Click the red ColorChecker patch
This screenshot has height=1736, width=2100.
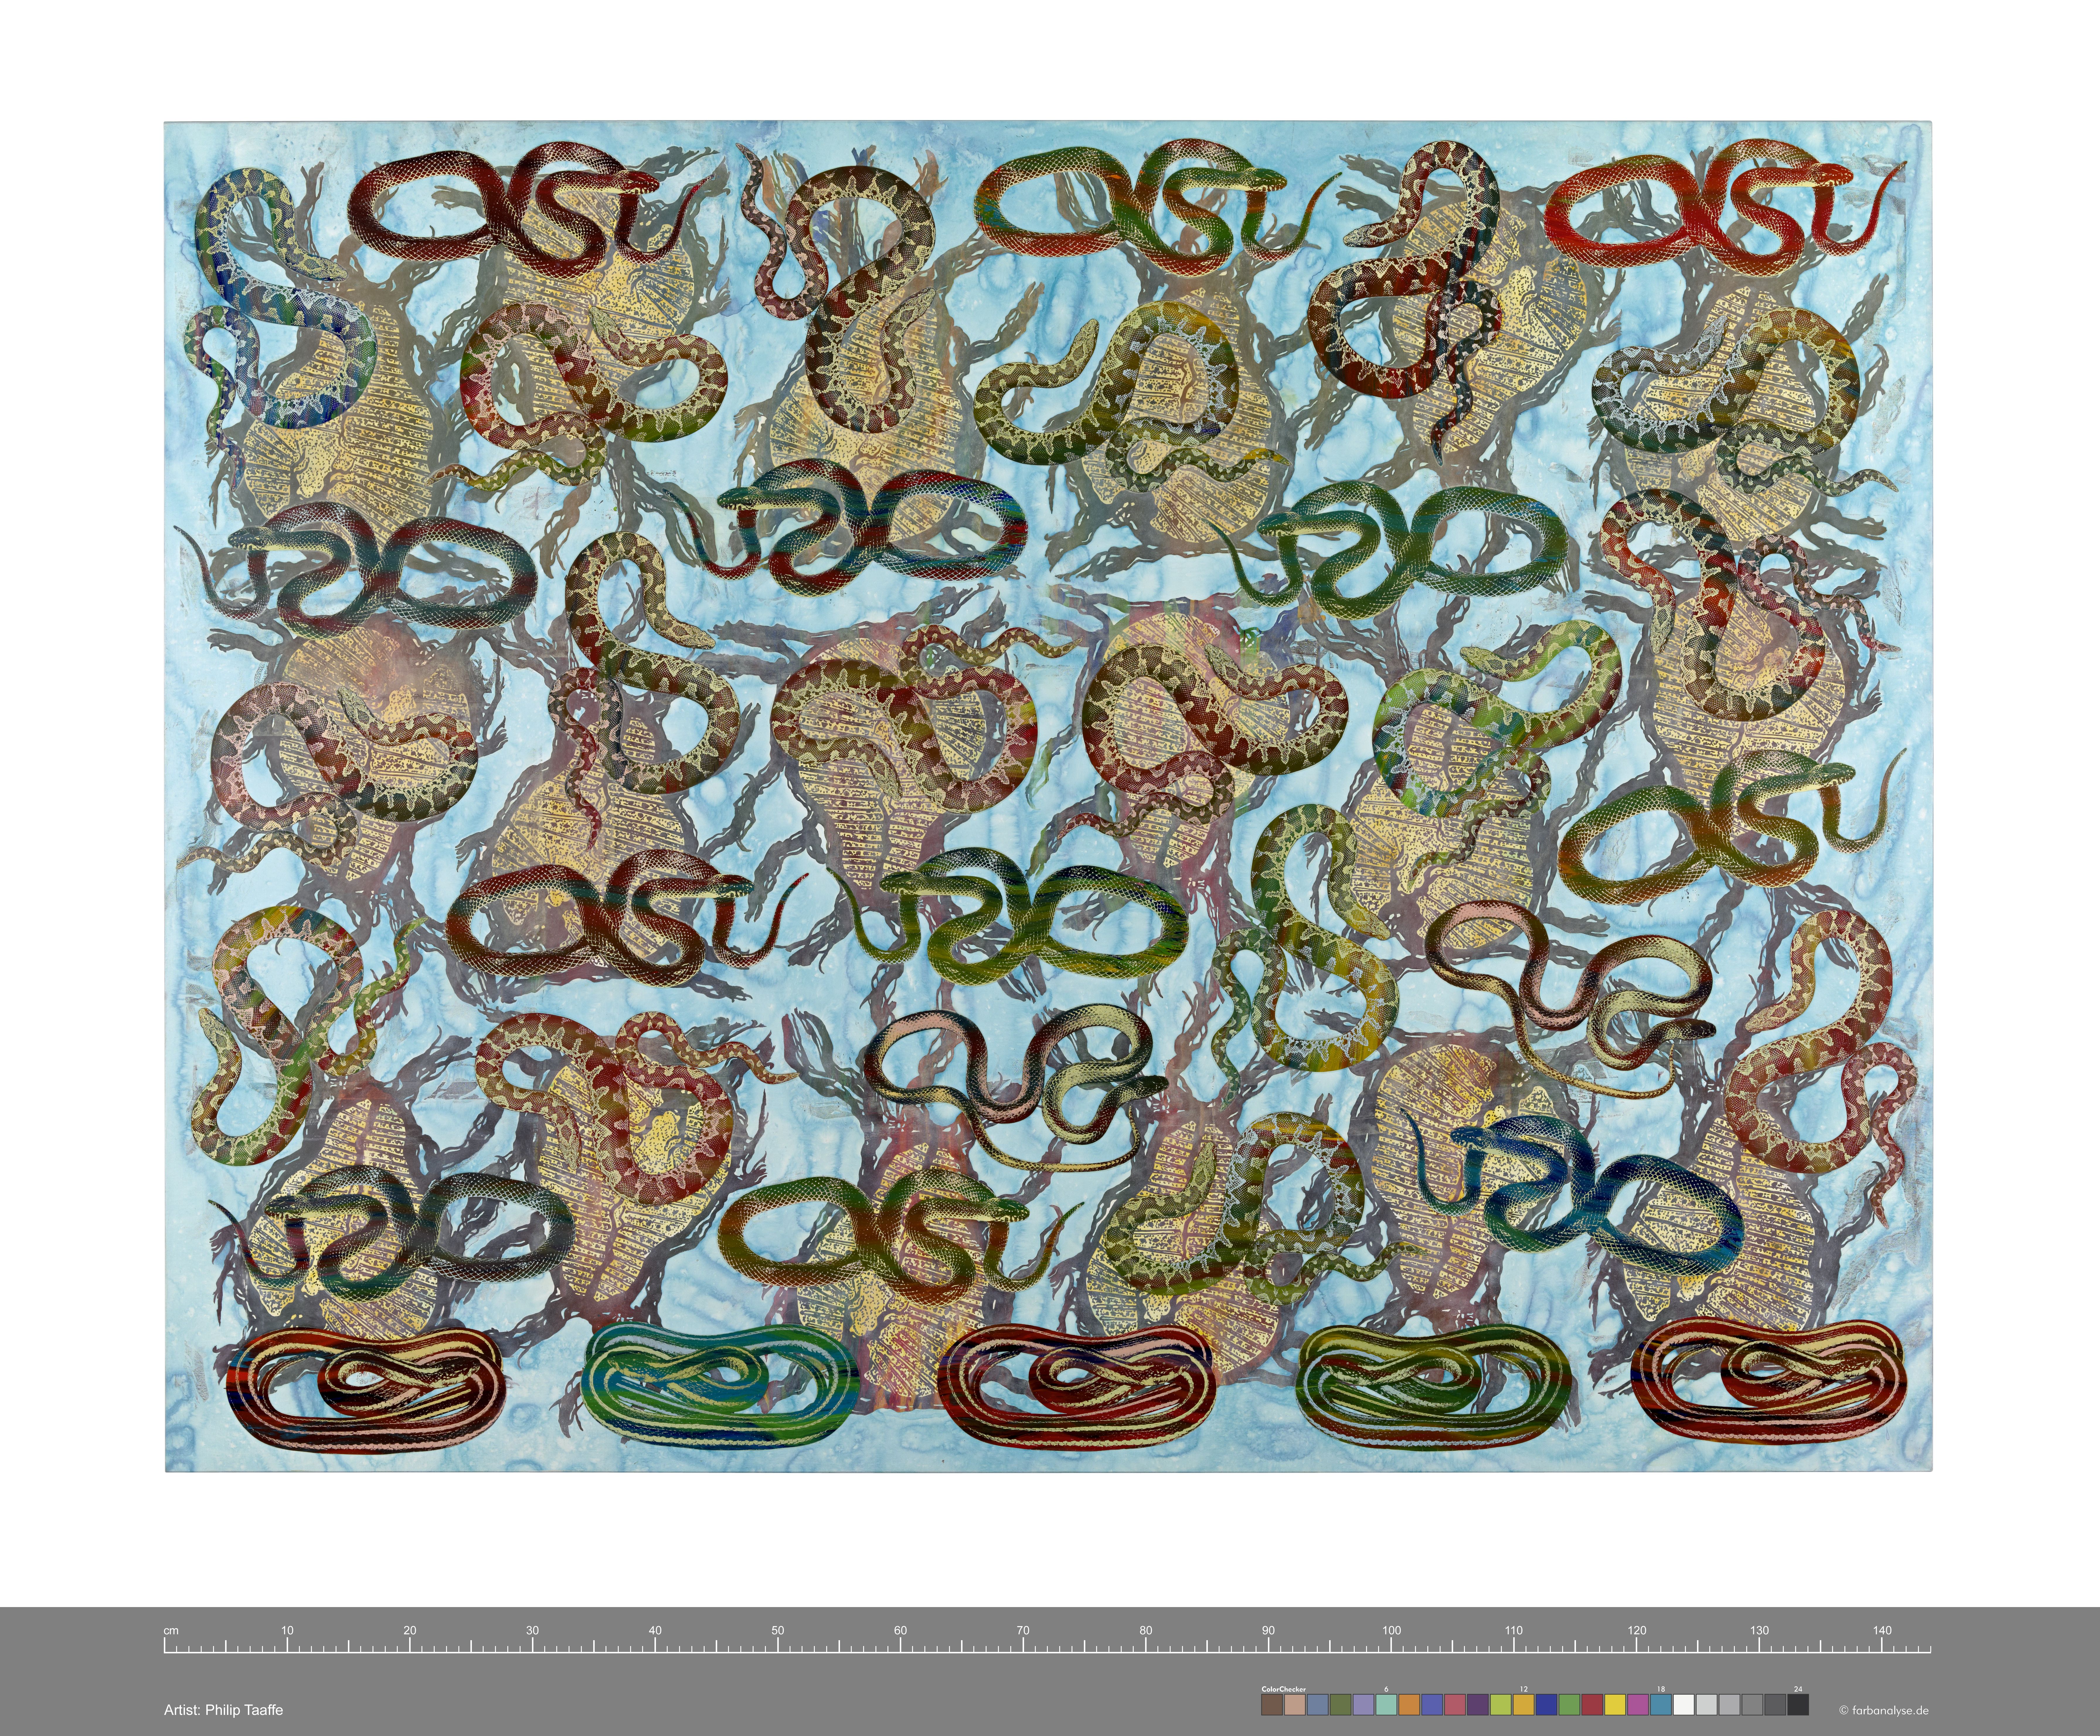(1592, 1705)
